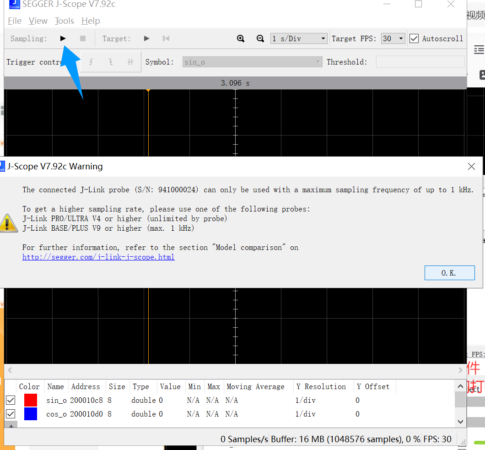Image resolution: width=485 pixels, height=450 pixels.
Task: Click the O.K. button in the warning
Action: coord(449,273)
